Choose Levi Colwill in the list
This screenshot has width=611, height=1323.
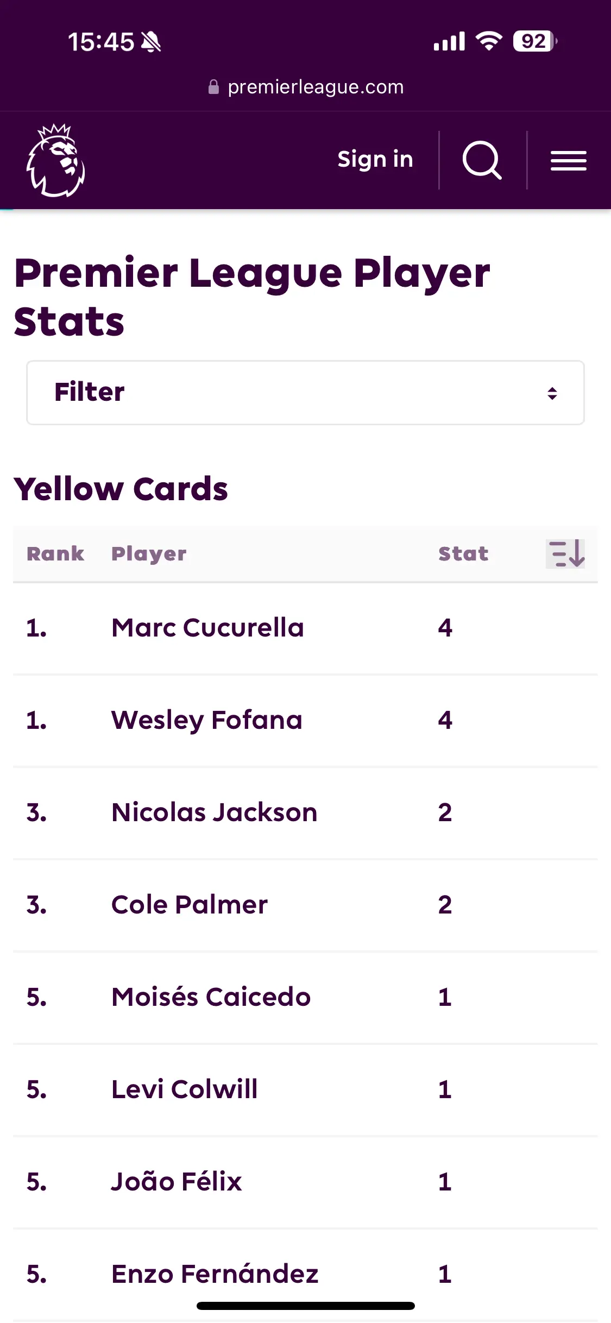[x=305, y=1090]
